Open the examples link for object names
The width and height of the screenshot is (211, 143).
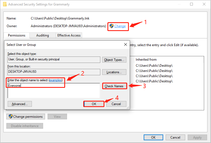[55, 80]
